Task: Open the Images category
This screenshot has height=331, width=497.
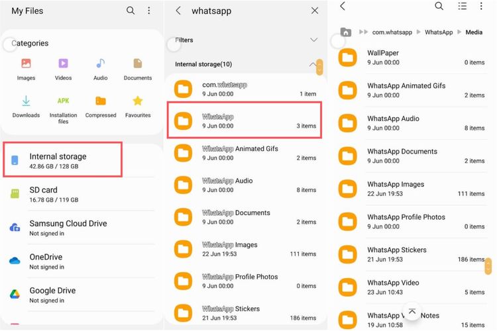Action: [26, 69]
